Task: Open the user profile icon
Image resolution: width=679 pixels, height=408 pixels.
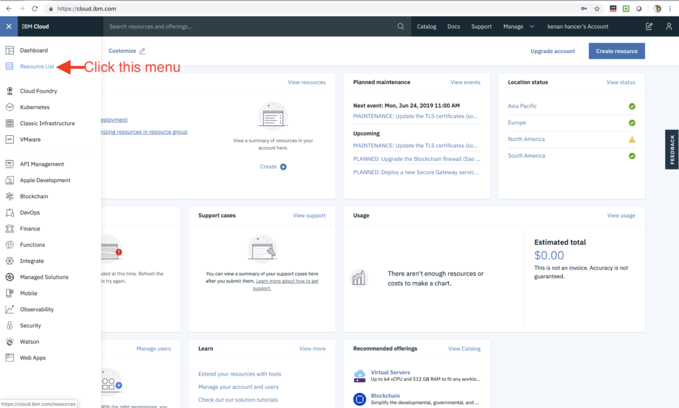Action: pos(668,26)
